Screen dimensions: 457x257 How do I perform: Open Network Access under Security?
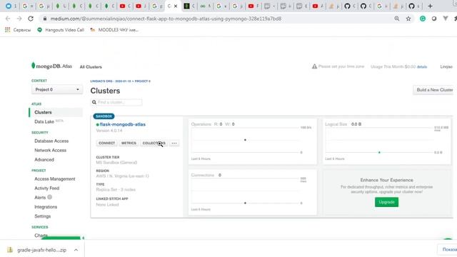pos(51,151)
